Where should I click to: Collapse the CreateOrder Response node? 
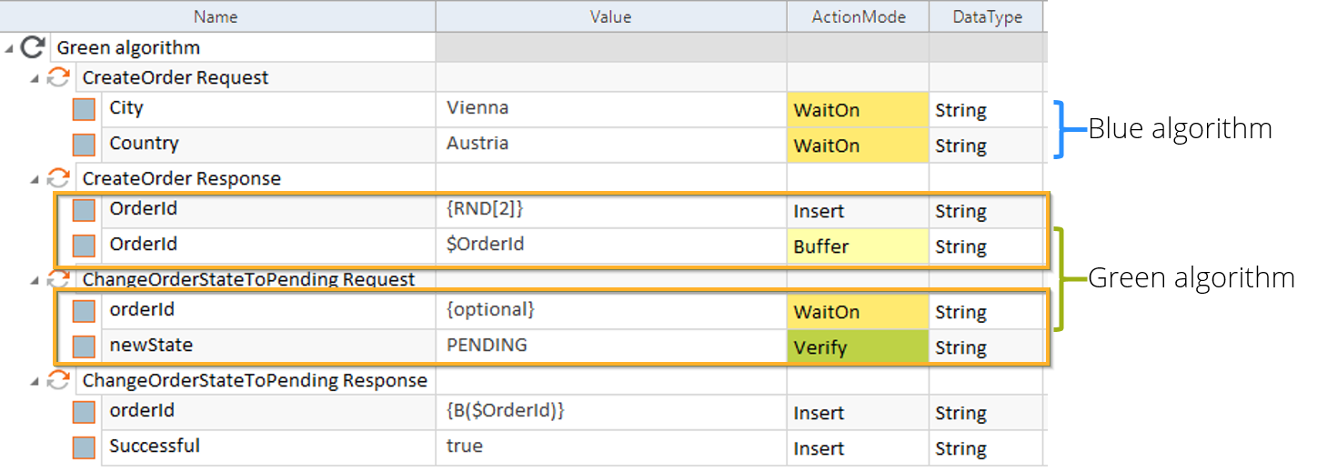click(x=35, y=179)
